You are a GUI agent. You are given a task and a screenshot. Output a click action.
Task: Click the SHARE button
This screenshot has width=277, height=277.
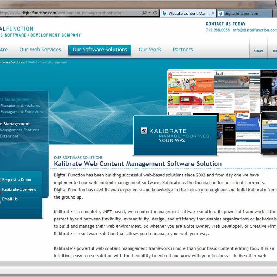[x=258, y=51]
